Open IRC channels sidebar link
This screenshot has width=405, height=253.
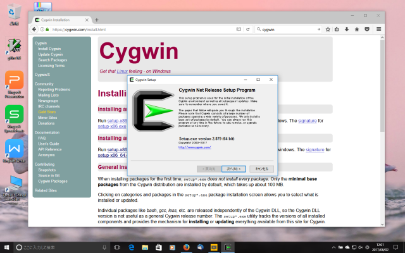coord(49,106)
